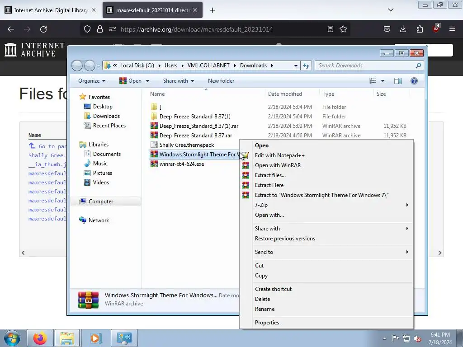463x347 pixels.
Task: Choose Extract Here in context menu
Action: tap(269, 185)
